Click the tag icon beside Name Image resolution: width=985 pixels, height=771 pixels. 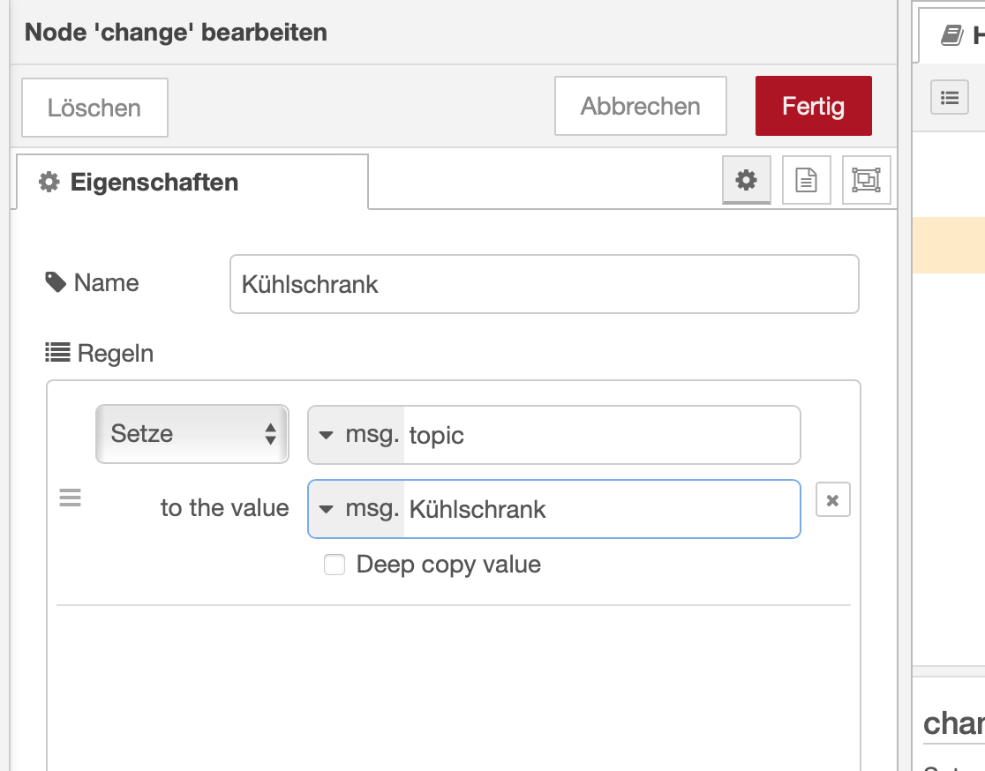pyautogui.click(x=56, y=282)
